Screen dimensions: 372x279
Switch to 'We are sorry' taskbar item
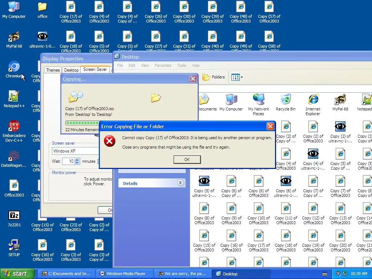183,274
